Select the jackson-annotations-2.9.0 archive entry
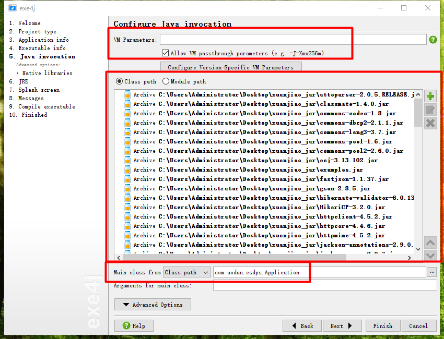Viewport: 444px width, 339px height. click(269, 245)
